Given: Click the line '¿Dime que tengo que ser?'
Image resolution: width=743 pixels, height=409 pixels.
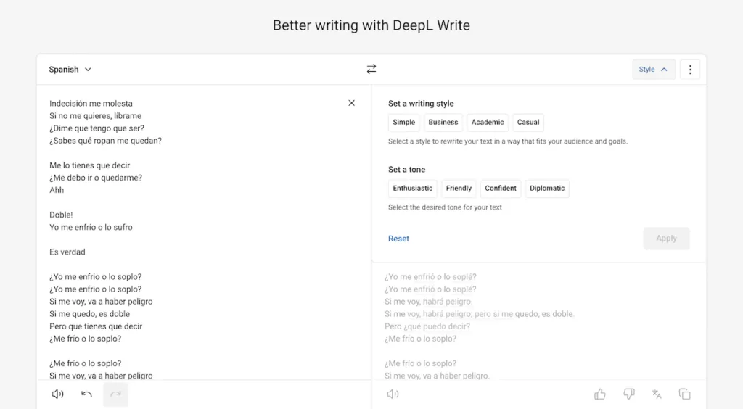Looking at the screenshot, I should pyautogui.click(x=97, y=128).
